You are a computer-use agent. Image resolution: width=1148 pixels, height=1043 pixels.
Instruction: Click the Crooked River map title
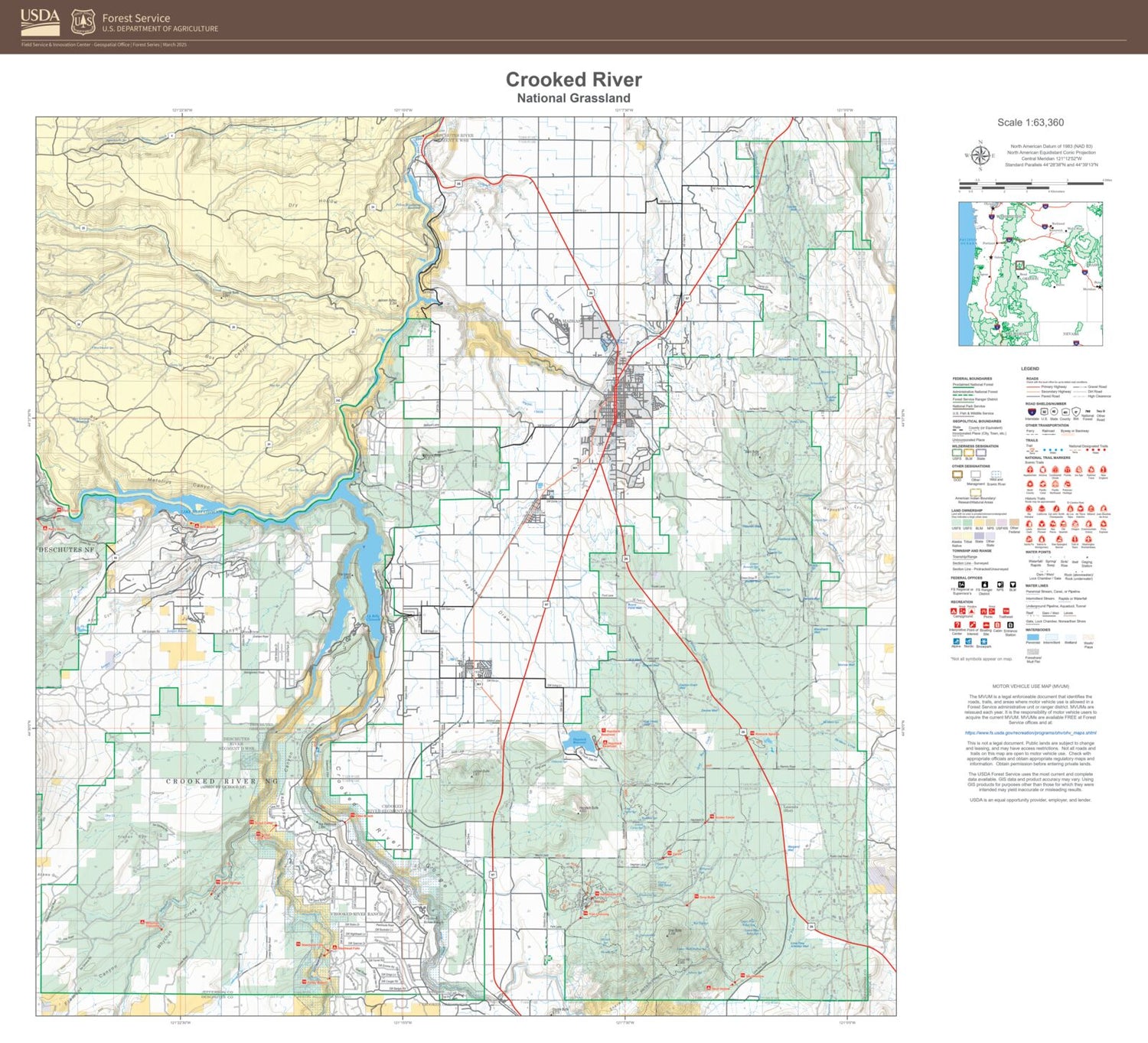coord(574,79)
